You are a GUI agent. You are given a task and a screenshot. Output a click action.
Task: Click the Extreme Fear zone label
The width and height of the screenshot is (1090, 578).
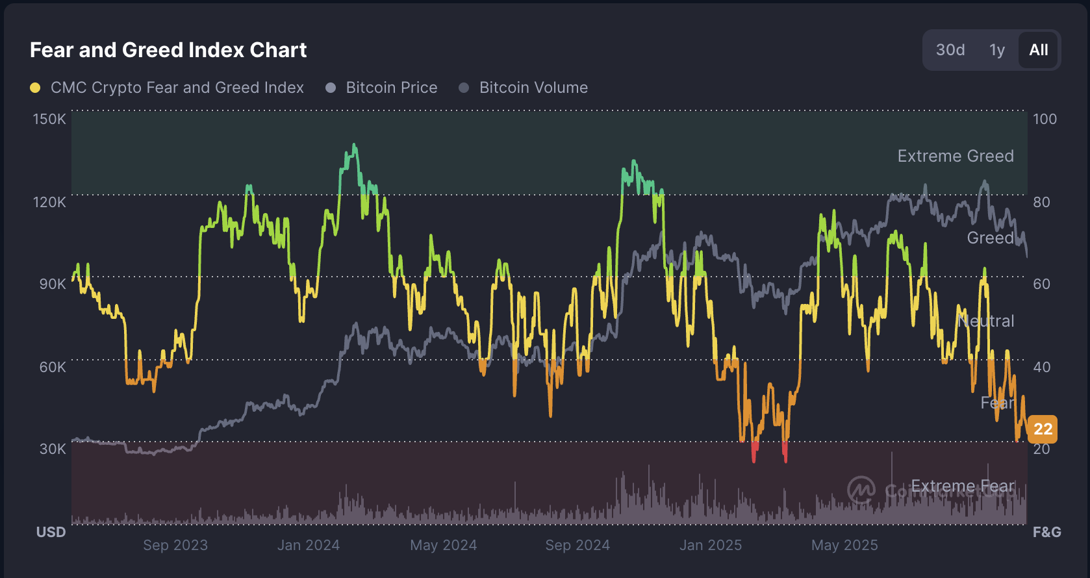(963, 485)
